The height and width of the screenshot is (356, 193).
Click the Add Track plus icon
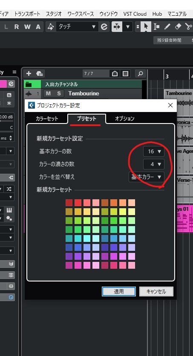coord(29,74)
